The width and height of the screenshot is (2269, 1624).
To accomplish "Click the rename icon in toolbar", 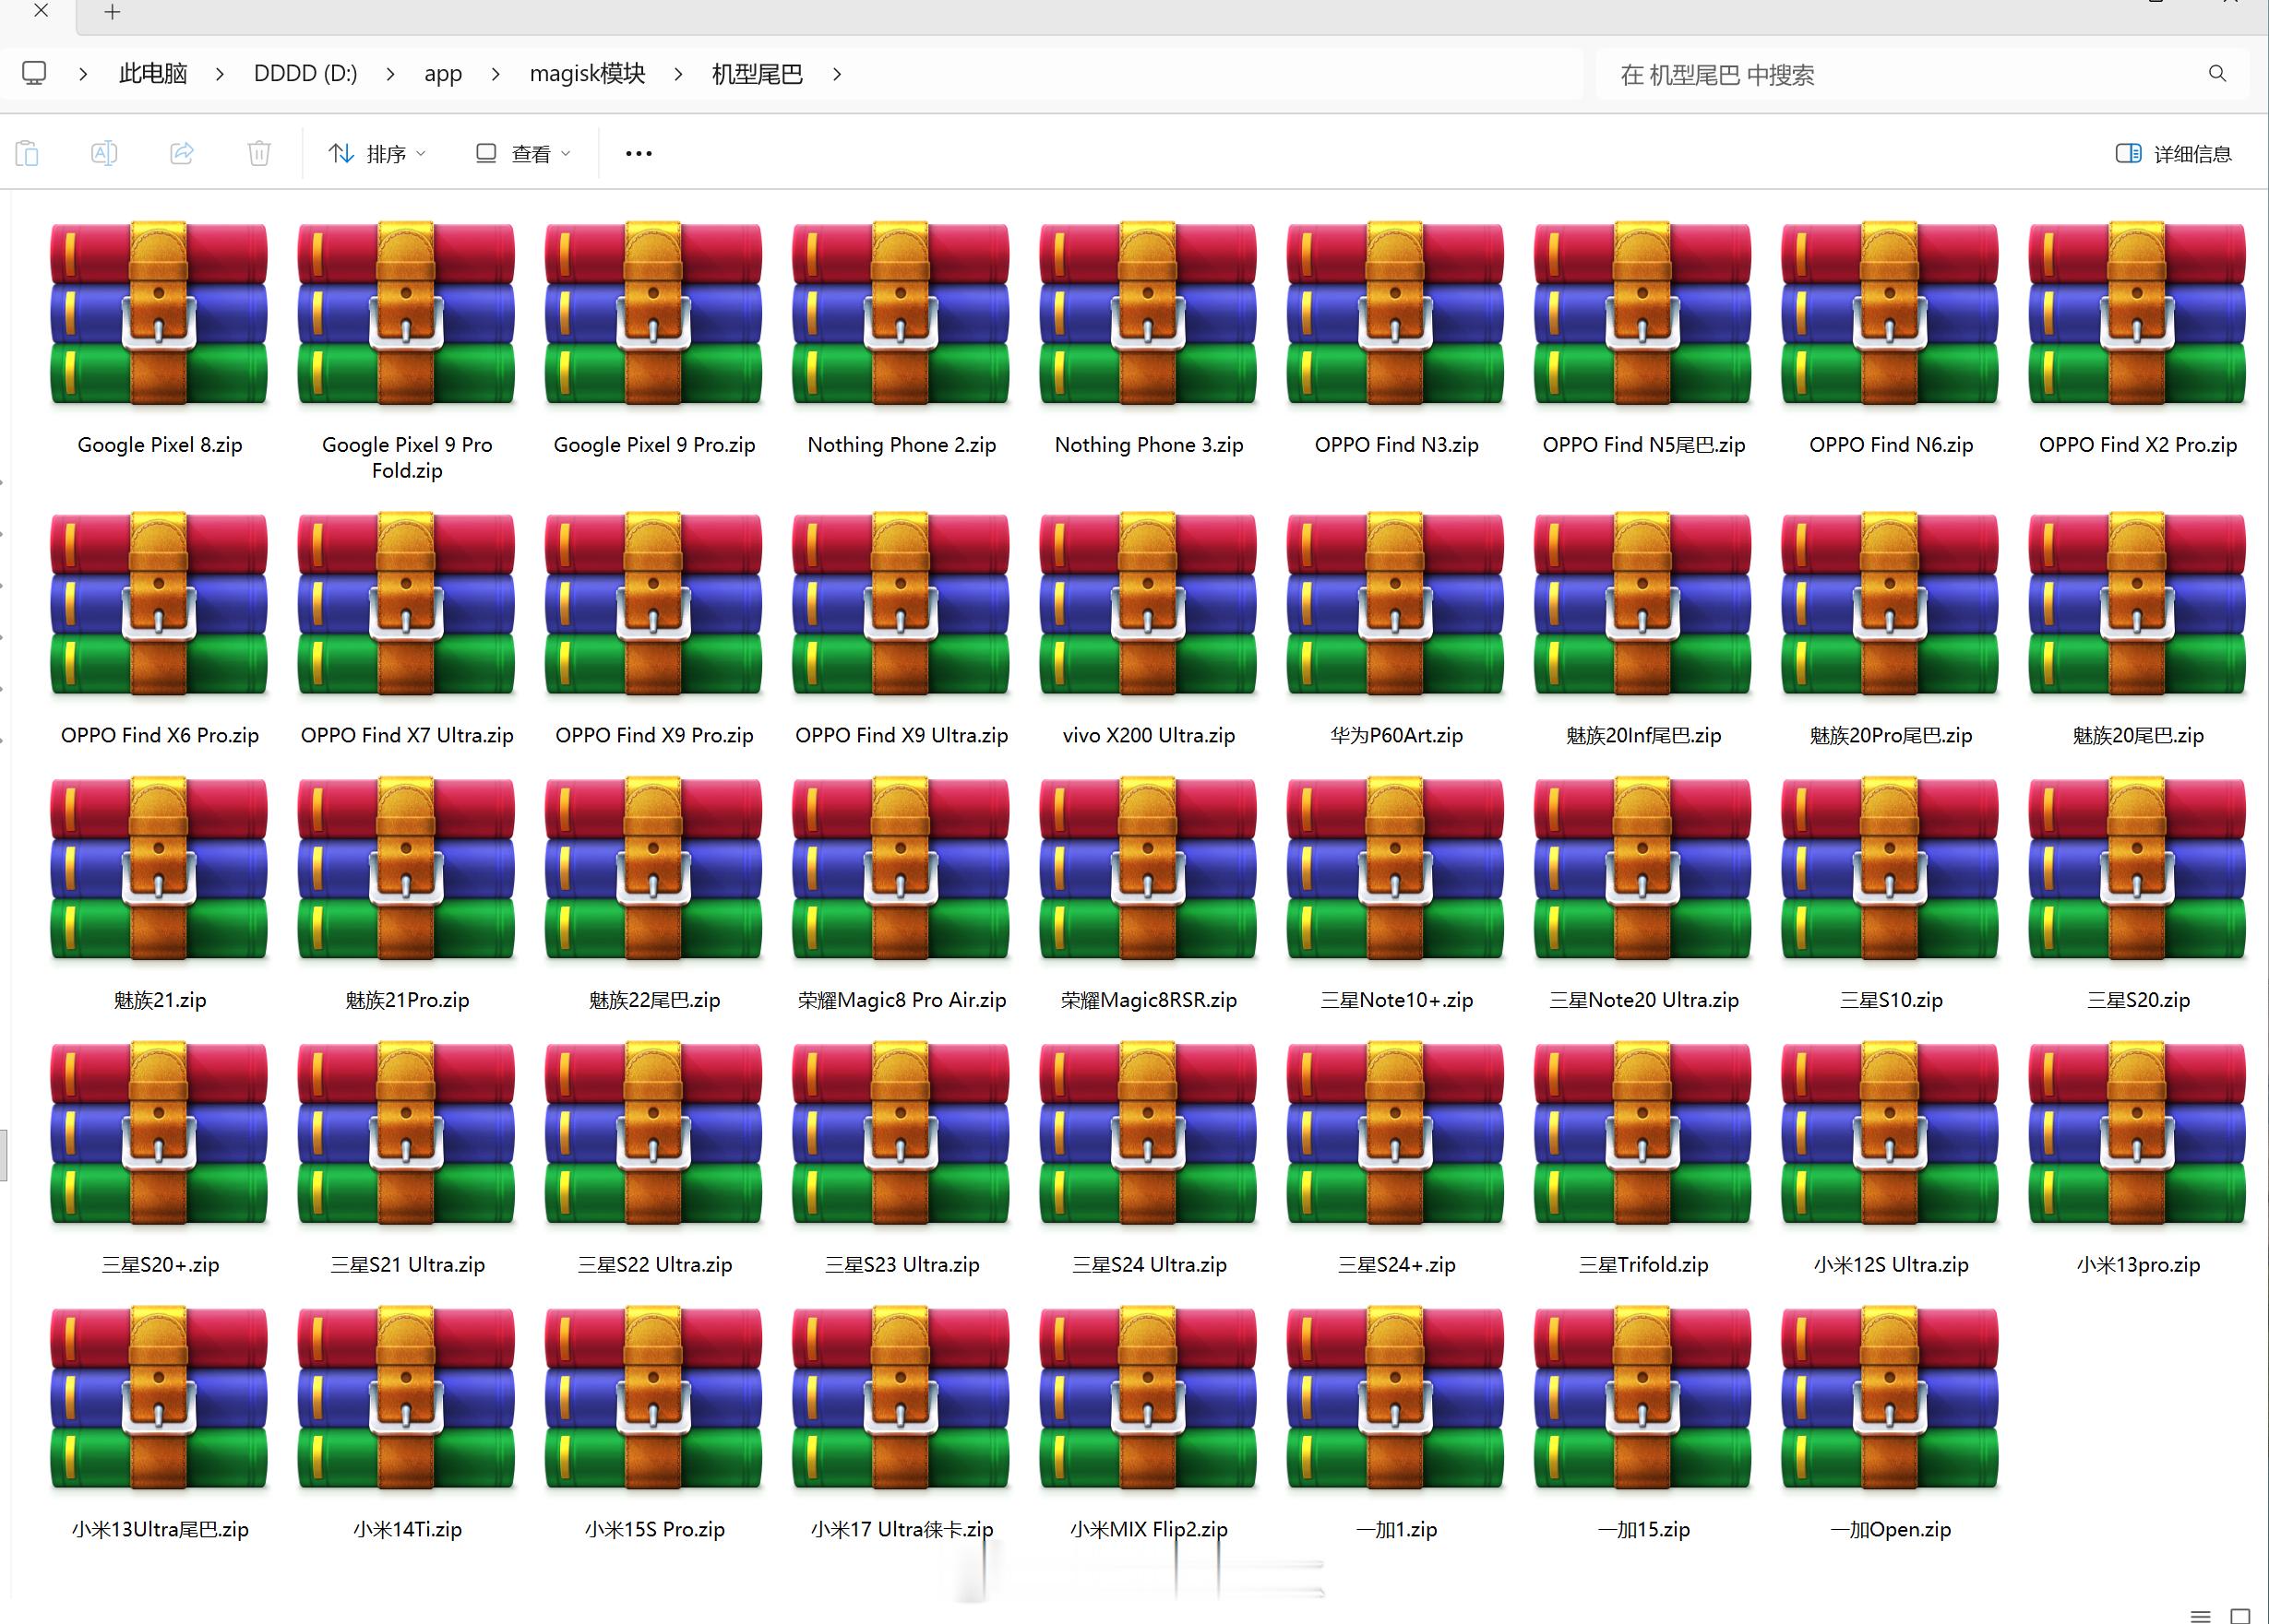I will point(104,153).
